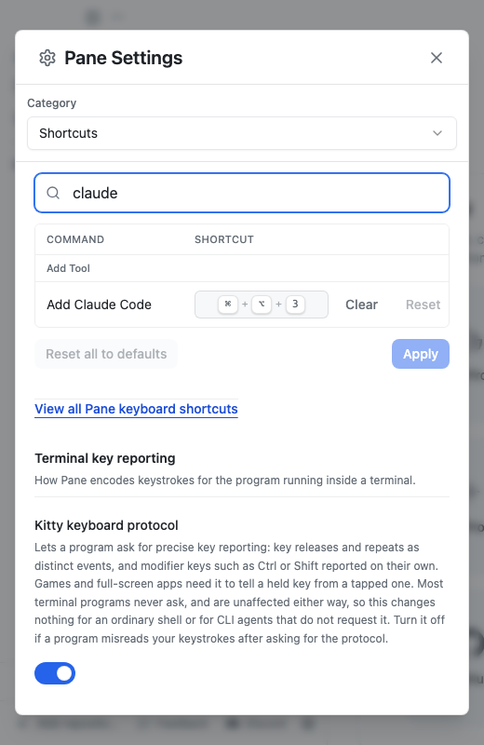Select the Add Tool group row

pos(242,268)
